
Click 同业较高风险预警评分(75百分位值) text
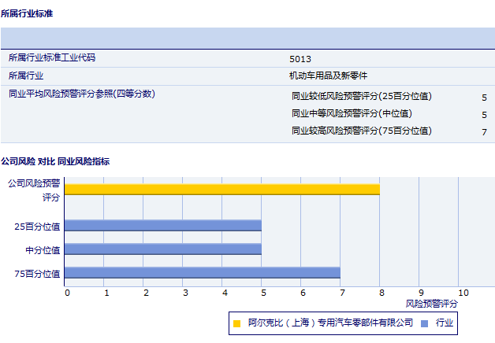[x=362, y=131]
